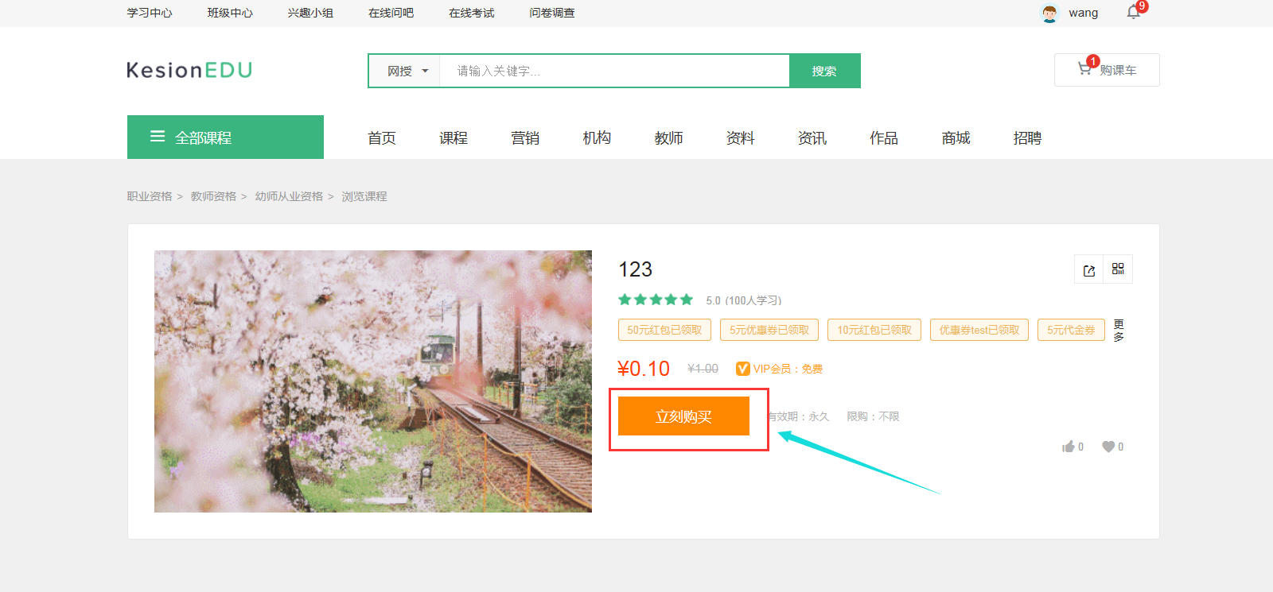Open the 网授 search type dropdown

[x=407, y=72]
